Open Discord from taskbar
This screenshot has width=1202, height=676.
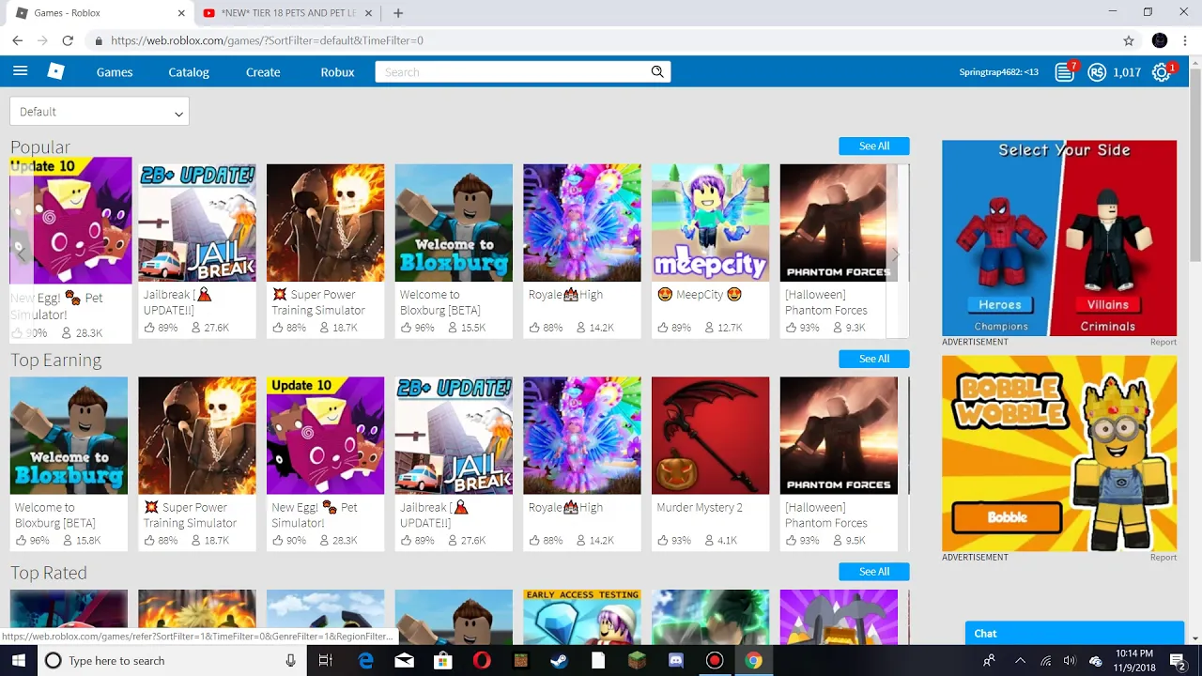[675, 660]
